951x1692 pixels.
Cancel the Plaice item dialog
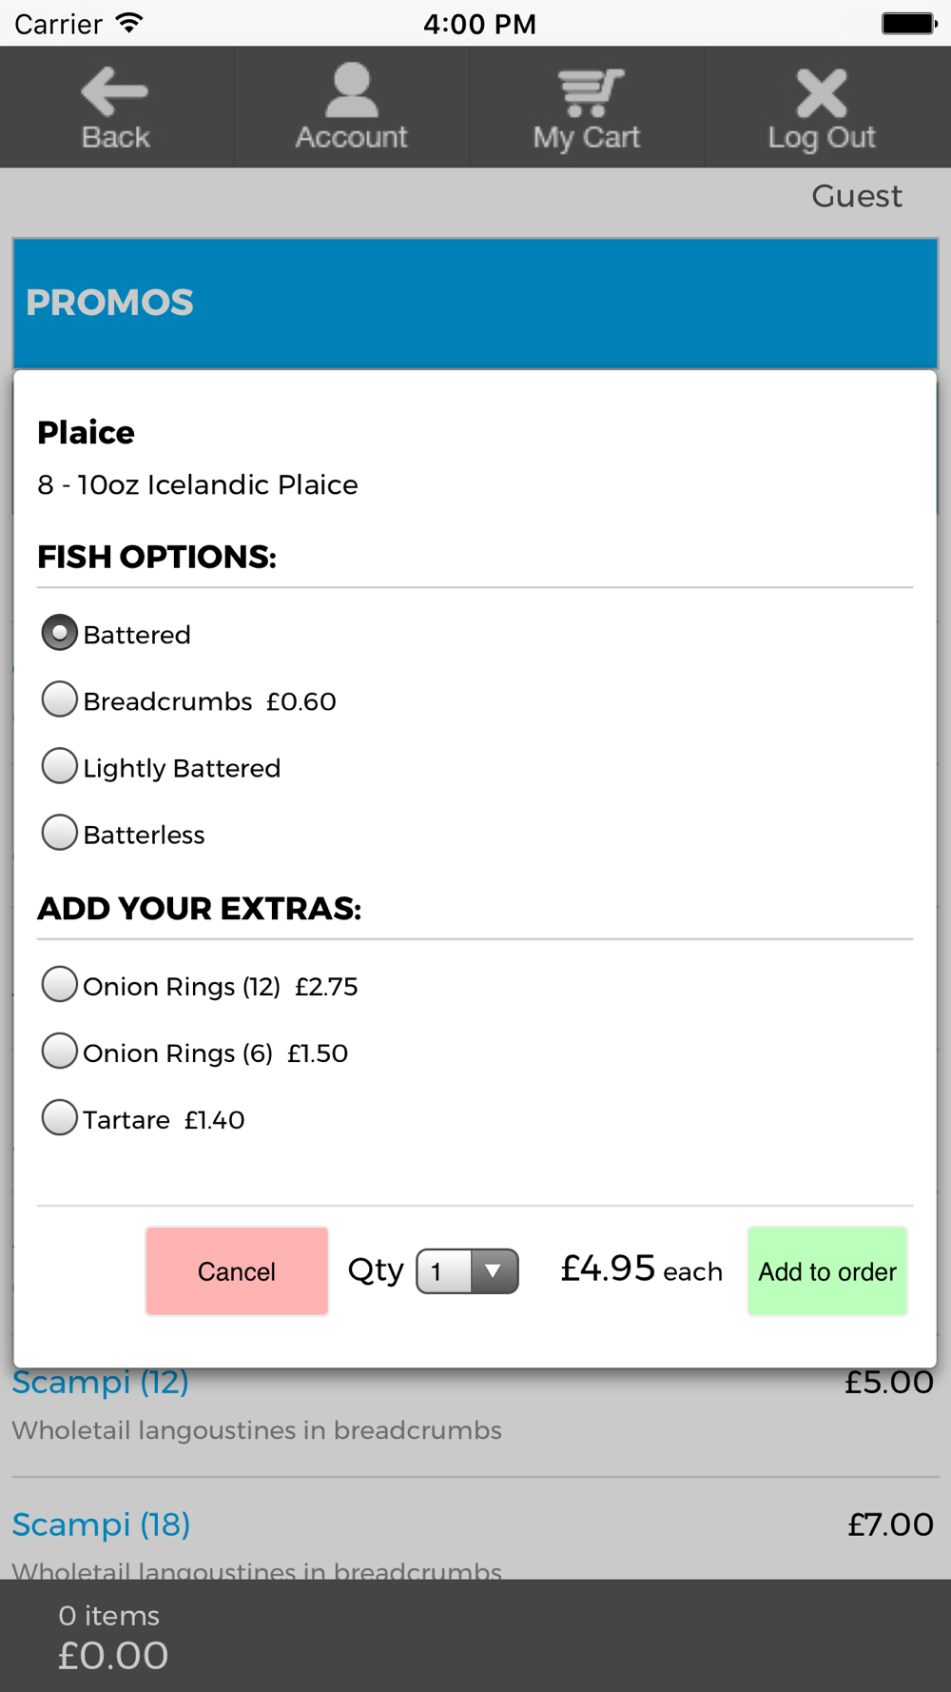coord(237,1271)
